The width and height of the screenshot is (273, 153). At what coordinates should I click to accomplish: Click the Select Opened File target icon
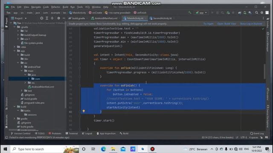tap(42, 18)
